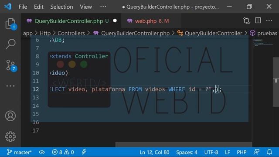
Task: Switch to QueryBuilderController.php tab
Action: pos(71,21)
